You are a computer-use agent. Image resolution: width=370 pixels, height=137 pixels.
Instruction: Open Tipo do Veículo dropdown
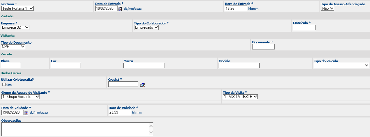(341, 65)
